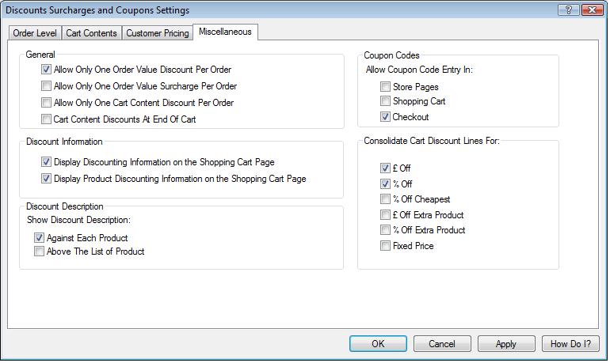The width and height of the screenshot is (610, 363).
Task: Switch to the Order Level tab
Action: 35,33
